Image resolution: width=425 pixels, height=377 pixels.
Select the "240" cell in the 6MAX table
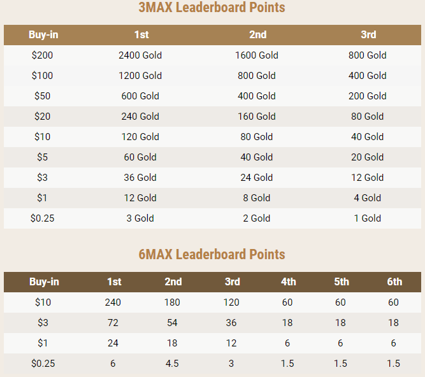click(x=113, y=302)
